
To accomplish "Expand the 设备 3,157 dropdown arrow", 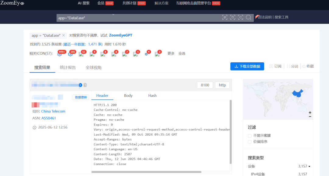I will point(310,167).
